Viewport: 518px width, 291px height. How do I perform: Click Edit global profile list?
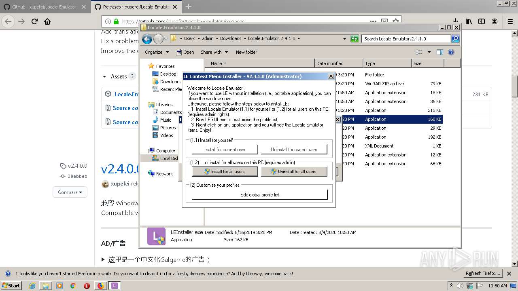pyautogui.click(x=259, y=195)
